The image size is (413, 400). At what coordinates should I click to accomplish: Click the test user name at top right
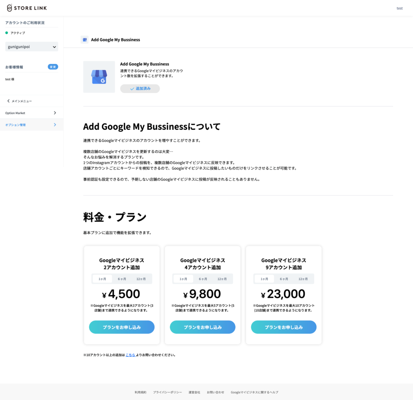coord(399,8)
